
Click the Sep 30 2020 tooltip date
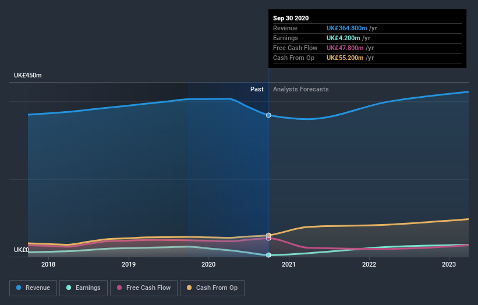click(x=291, y=18)
